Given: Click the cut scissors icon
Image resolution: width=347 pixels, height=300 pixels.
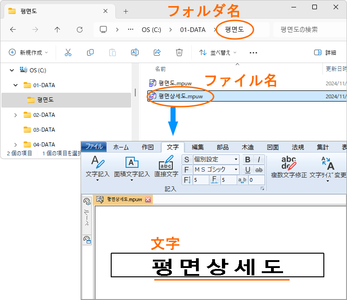Looking at the screenshot, I should (68, 52).
